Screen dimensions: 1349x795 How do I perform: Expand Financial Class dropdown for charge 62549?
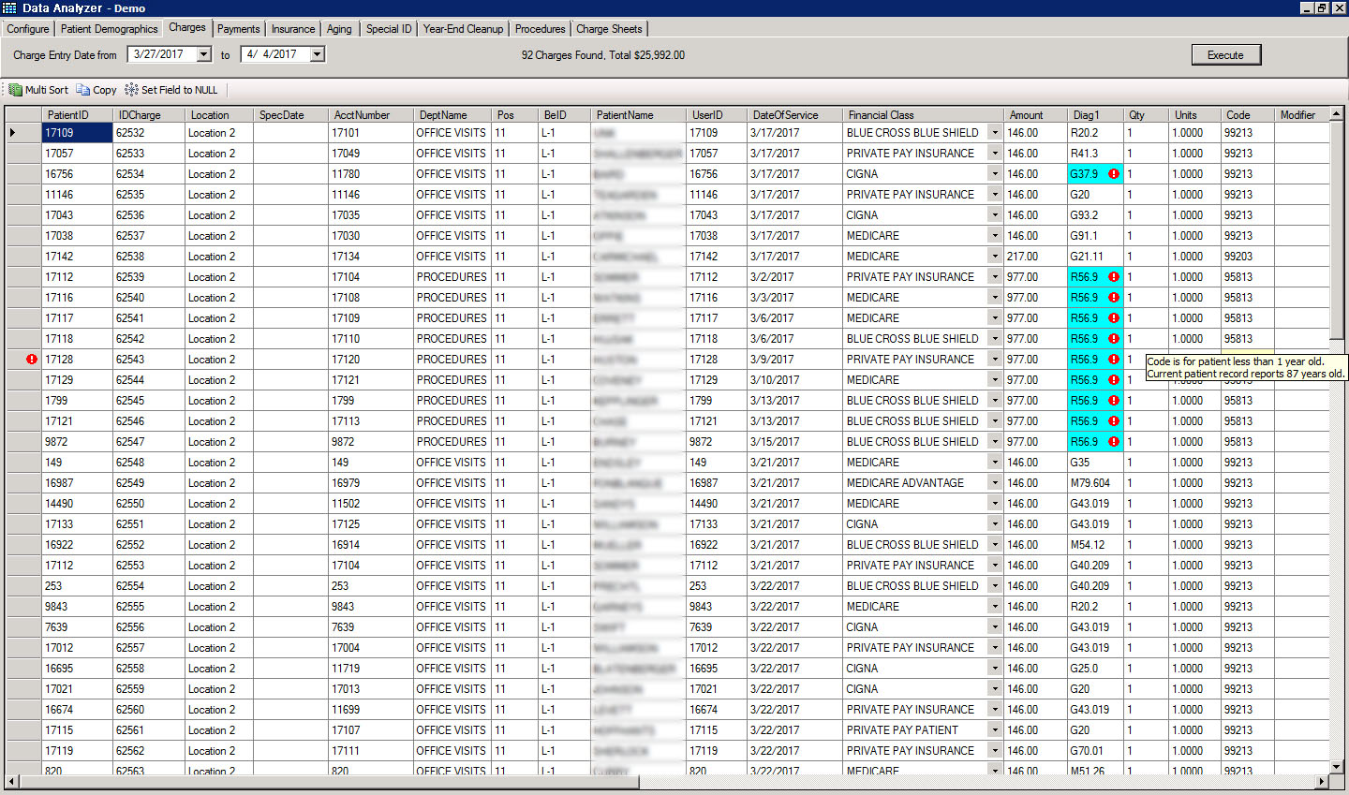[995, 483]
